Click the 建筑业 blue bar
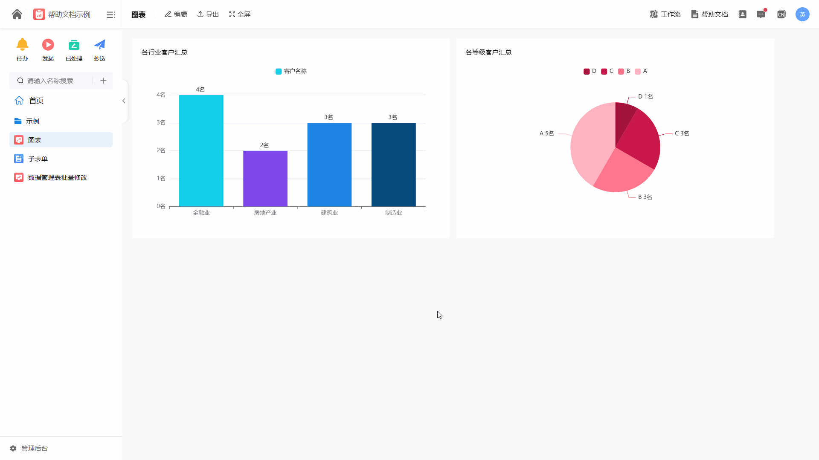819x460 pixels. 329,165
